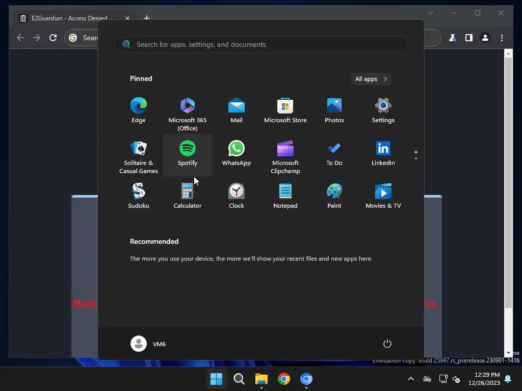
Task: Go to next pinned apps page dots
Action: (416, 155)
